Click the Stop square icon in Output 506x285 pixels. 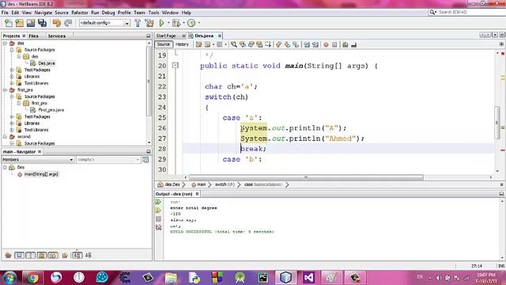[158, 219]
